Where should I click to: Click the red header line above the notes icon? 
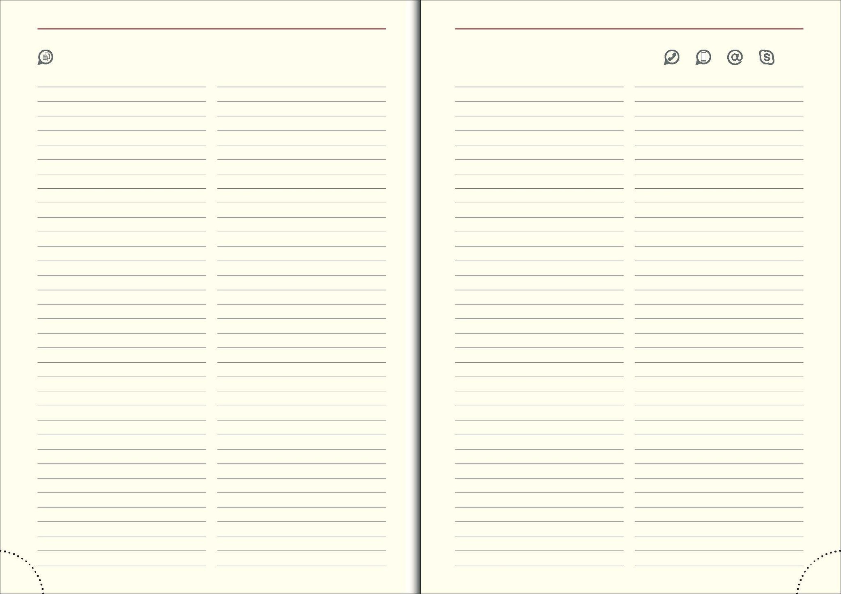click(211, 29)
